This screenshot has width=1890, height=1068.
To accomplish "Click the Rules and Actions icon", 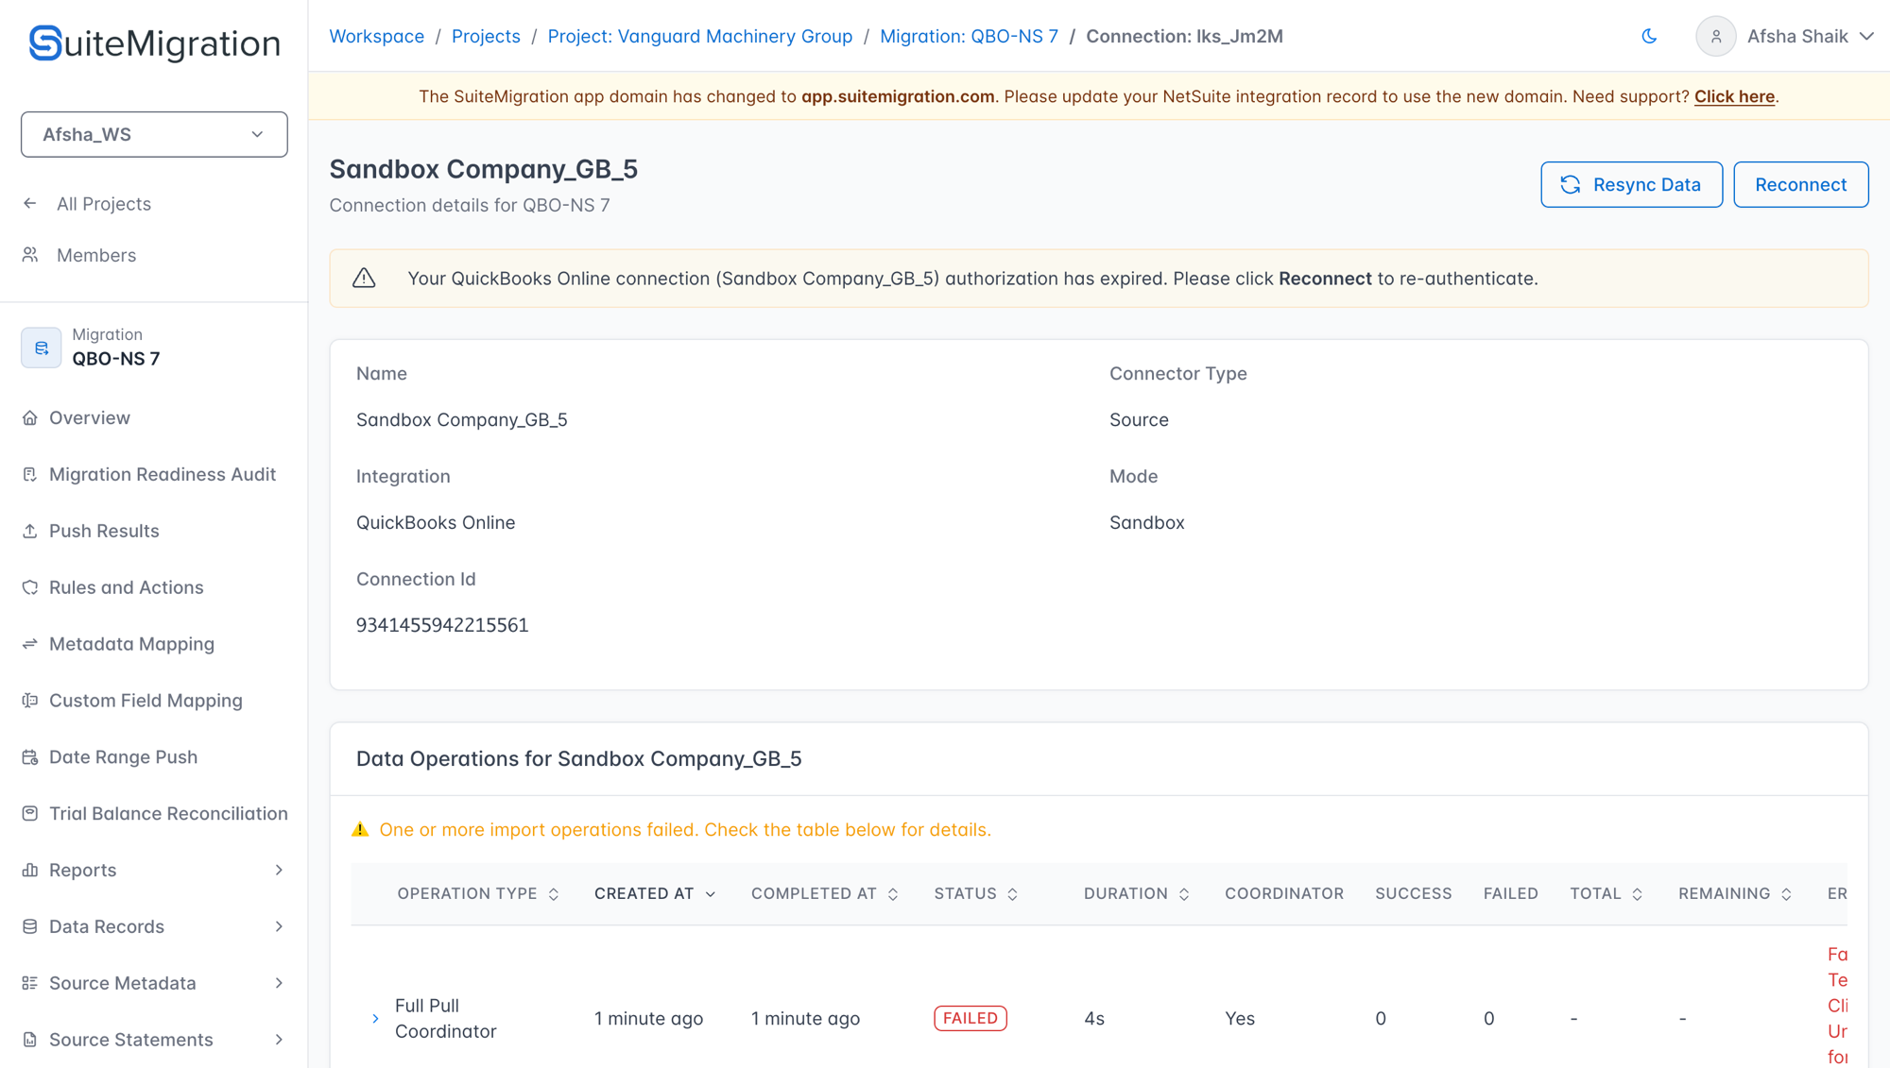I will pos(30,587).
